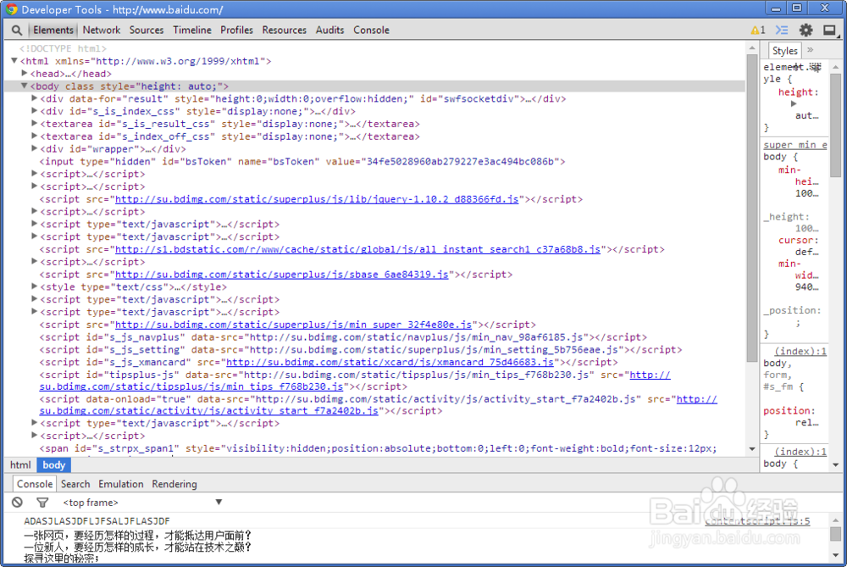Expand the wrapper div node
847x567 pixels.
pyautogui.click(x=34, y=148)
